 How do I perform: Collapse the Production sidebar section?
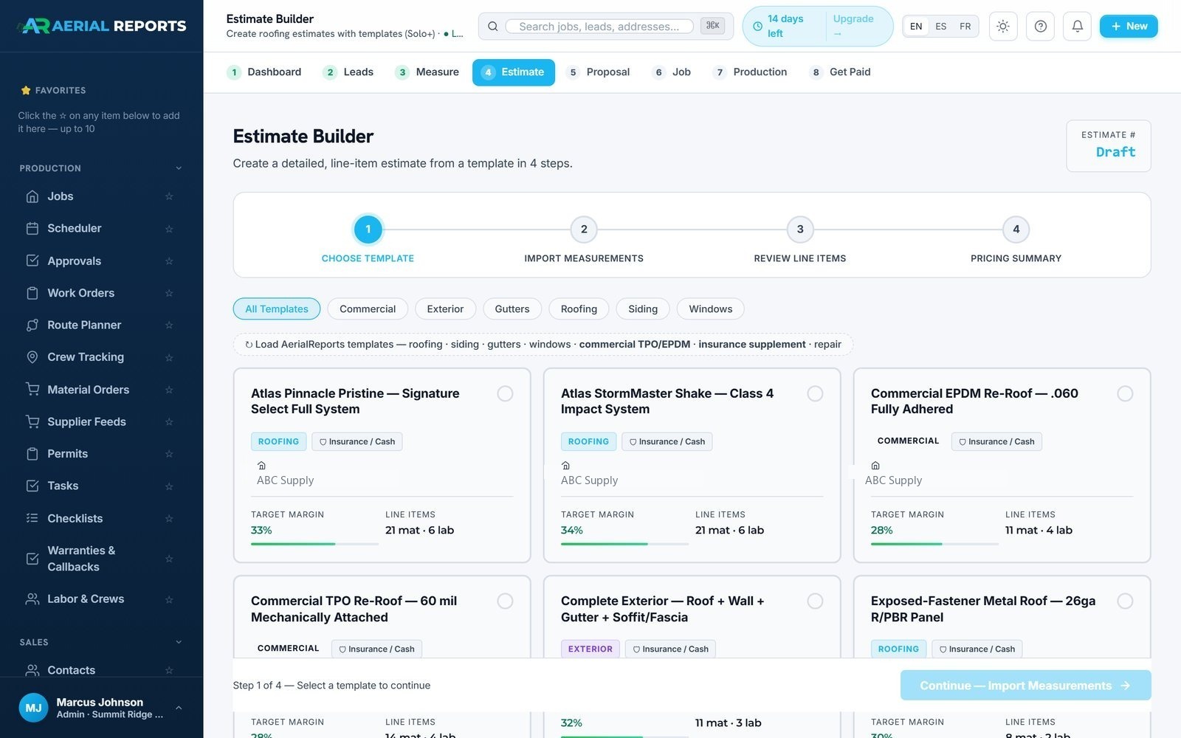tap(179, 168)
